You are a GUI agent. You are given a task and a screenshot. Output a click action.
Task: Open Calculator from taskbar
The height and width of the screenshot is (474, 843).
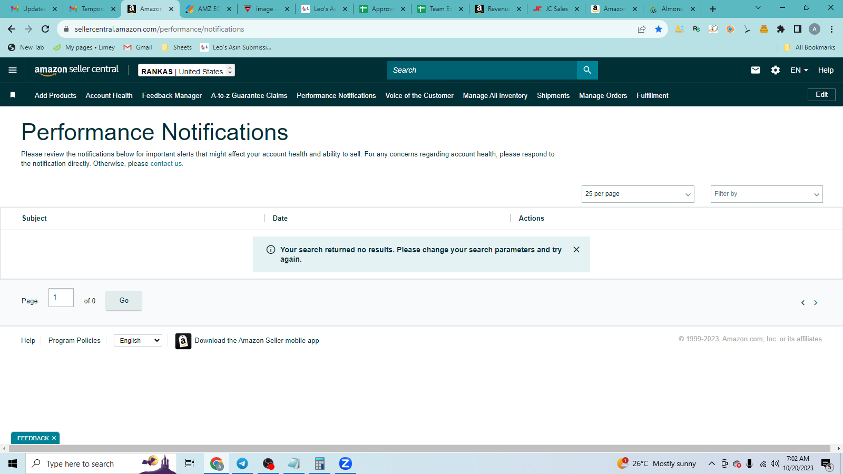coord(320,463)
